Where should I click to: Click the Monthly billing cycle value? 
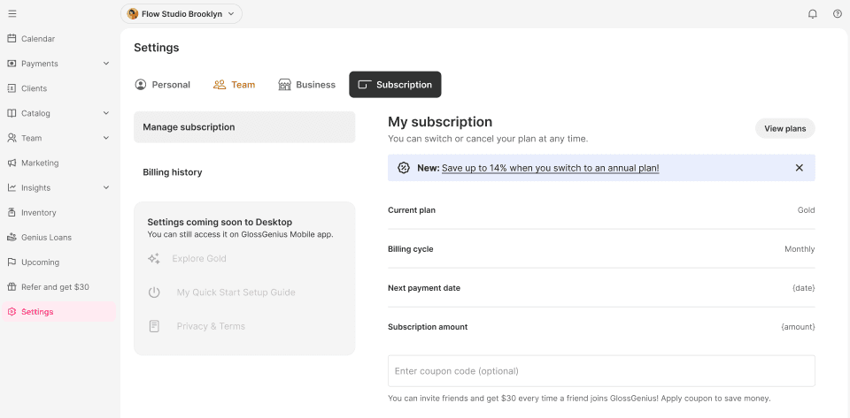(x=800, y=248)
